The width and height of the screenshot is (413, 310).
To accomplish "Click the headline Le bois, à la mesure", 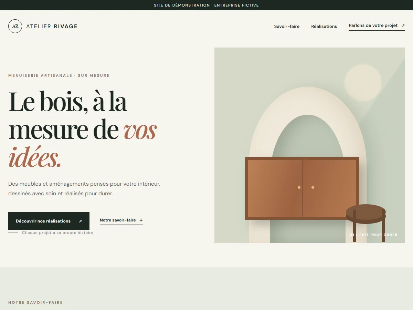I will (83, 130).
